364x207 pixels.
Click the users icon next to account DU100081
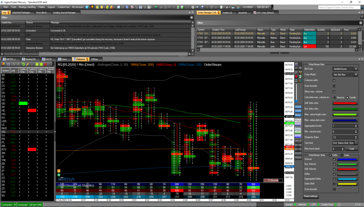coord(238,7)
